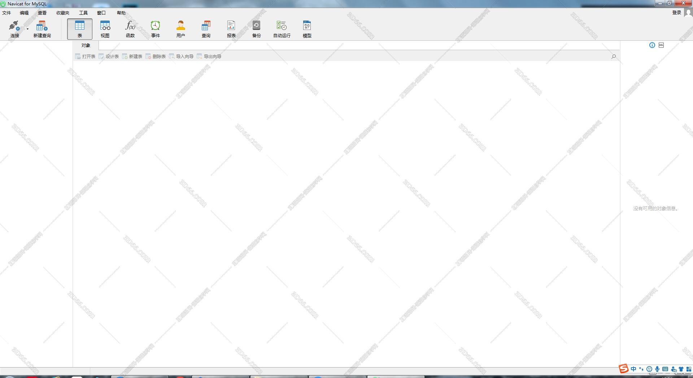Switch to 视图 (View) objects
The image size is (693, 378).
105,29
